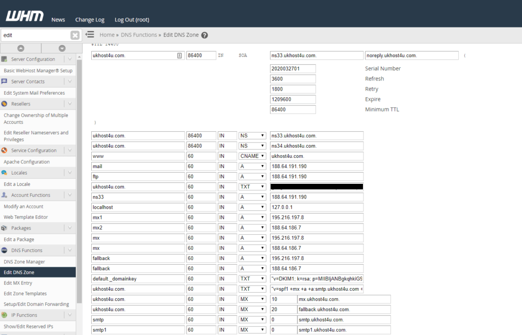The image size is (522, 335).
Task: Open Show/Edit Reserved IPs
Action: [x=29, y=326]
